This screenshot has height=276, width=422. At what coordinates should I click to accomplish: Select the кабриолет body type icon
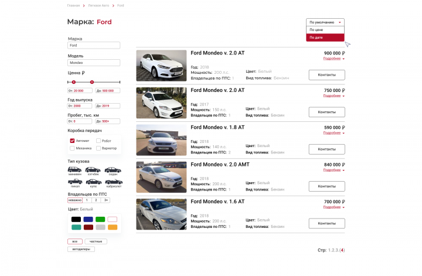click(x=114, y=182)
